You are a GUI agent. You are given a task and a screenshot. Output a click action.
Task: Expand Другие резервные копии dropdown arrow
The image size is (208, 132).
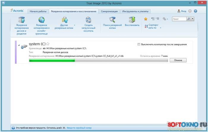(75, 25)
